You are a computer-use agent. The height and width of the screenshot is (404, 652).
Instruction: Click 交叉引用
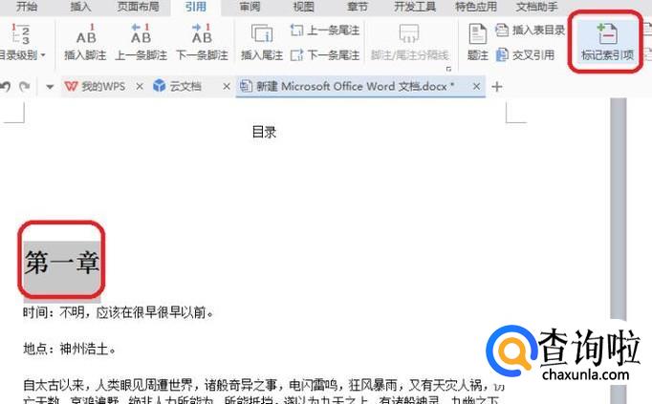(525, 54)
